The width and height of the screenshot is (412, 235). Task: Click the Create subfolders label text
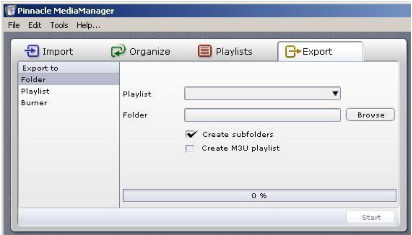coord(238,134)
